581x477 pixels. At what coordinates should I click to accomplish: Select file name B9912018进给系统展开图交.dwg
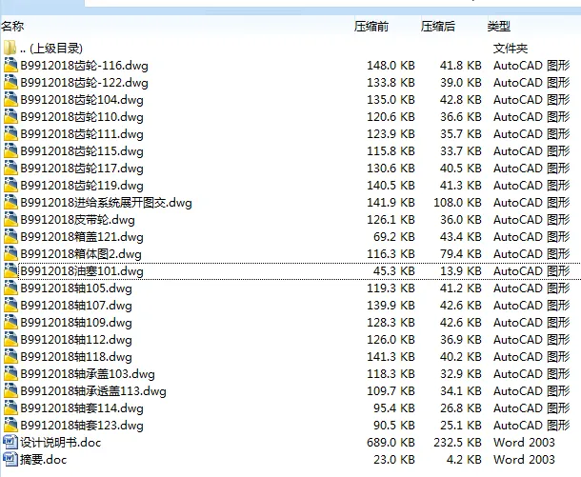click(106, 203)
